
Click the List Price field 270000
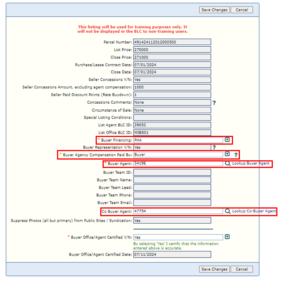tap(172, 50)
